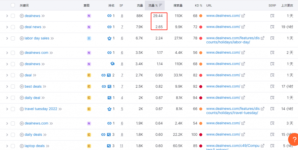Click crown featured snippet icon in labor day sales row
Viewport: 298px width, 150px height.
[109, 38]
